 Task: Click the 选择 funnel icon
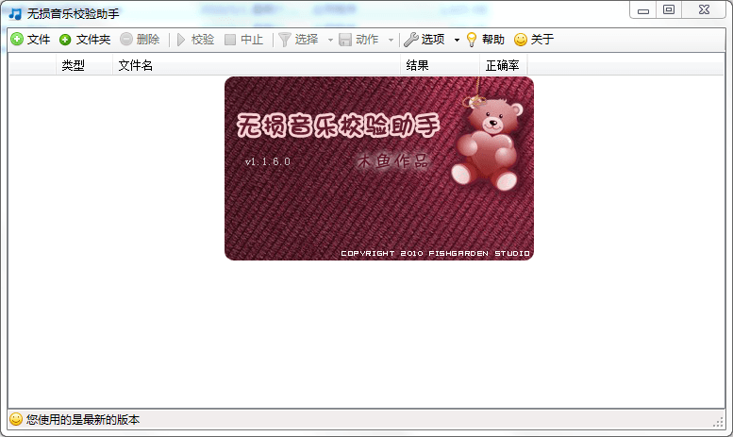[285, 40]
